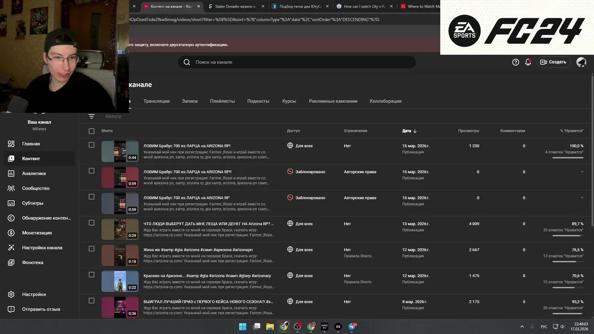Screen dimensions: 594x334
Task: Click the filter lines icon
Action: click(91, 116)
